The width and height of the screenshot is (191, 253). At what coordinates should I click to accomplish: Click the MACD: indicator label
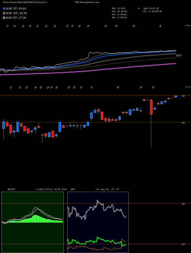coord(11,189)
